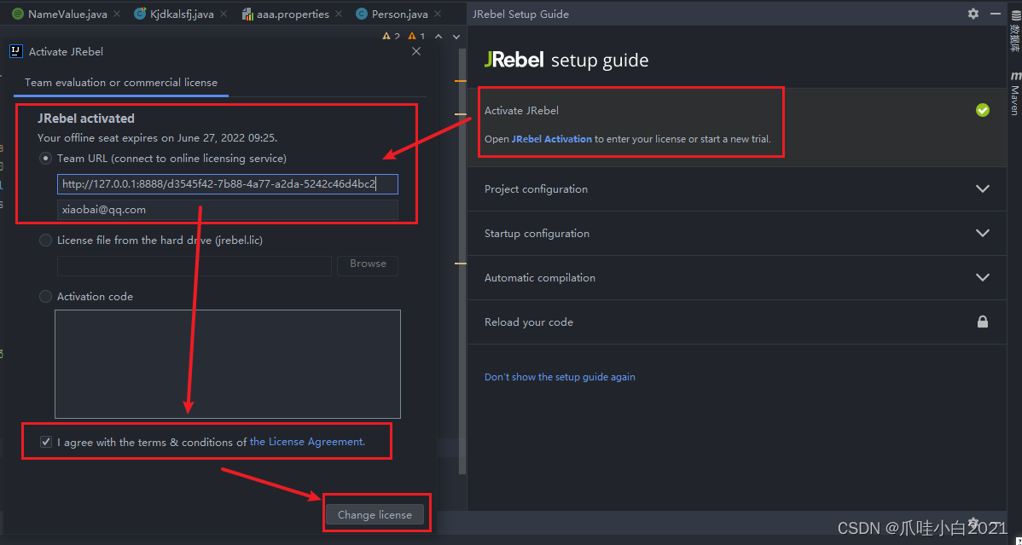Click the JRebel Setup Guide panel title

520,14
